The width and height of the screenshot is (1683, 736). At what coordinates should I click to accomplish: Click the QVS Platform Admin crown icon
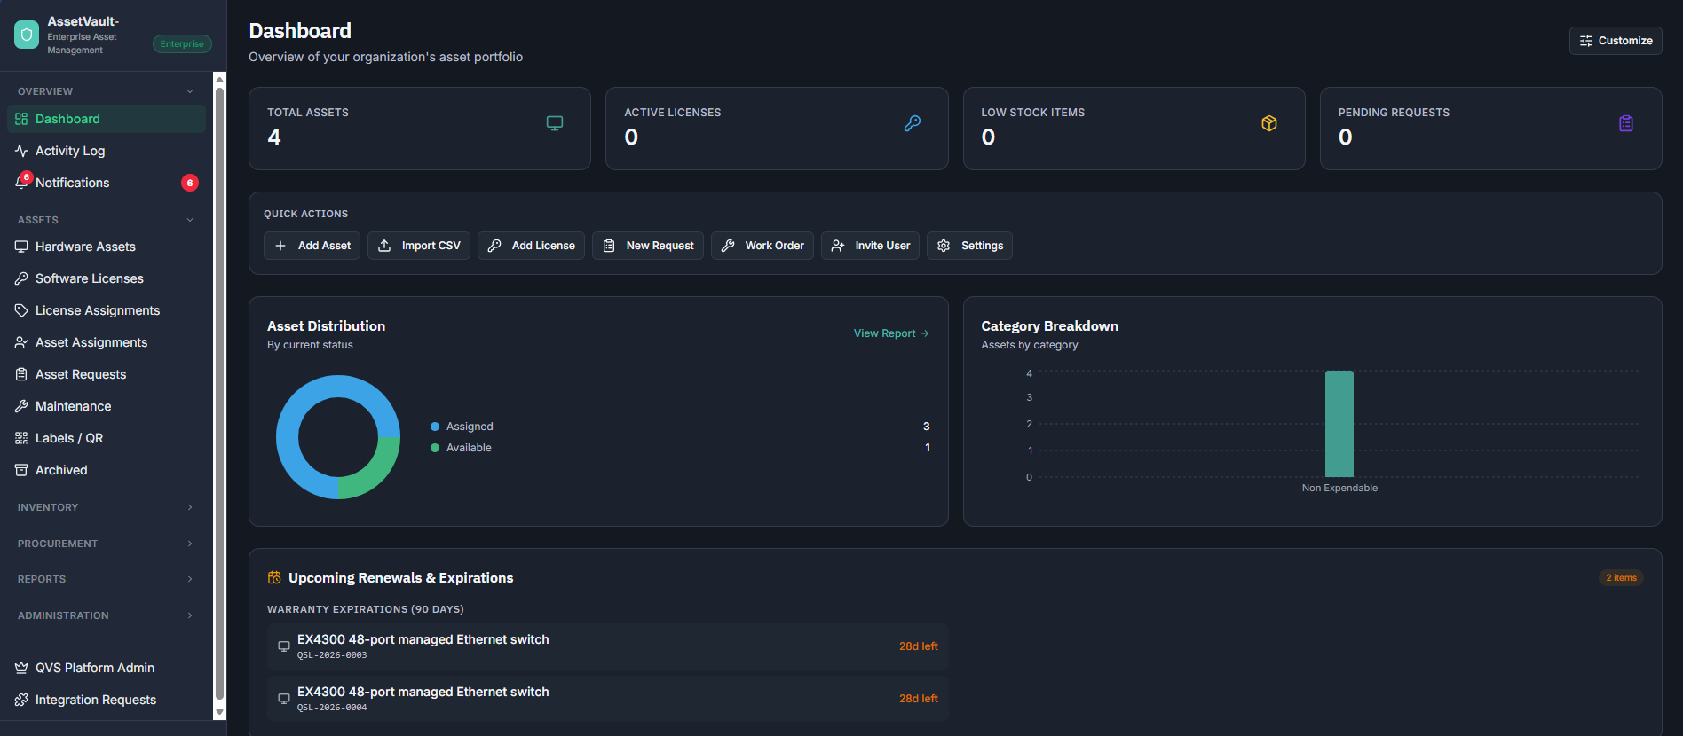[x=21, y=668]
